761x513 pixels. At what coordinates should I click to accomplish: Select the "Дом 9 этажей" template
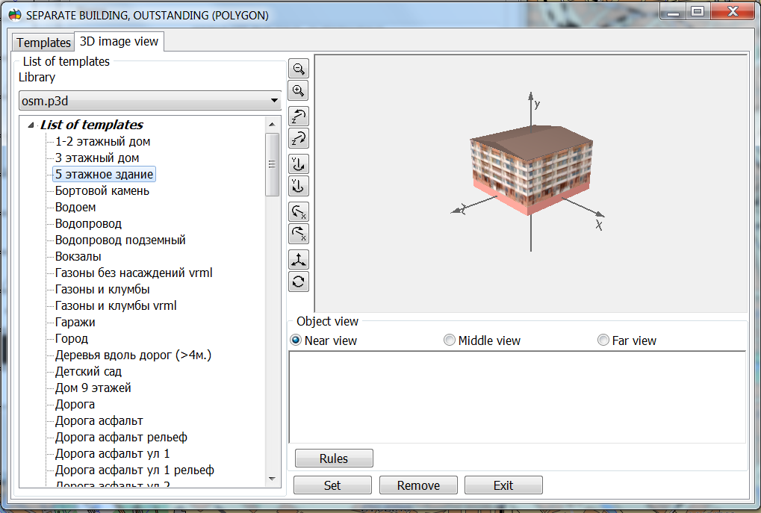(93, 388)
